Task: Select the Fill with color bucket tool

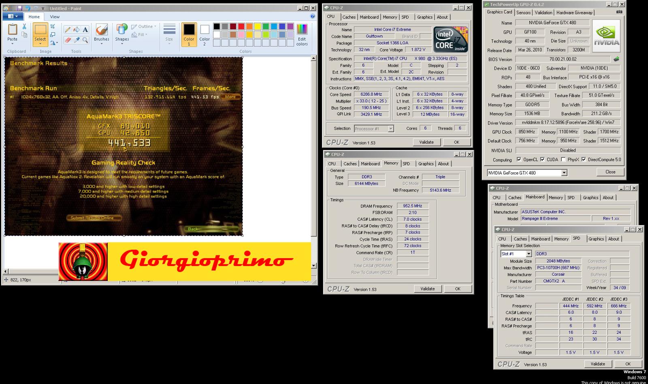Action: 77,29
